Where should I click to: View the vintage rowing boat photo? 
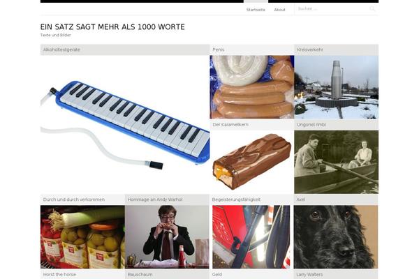(336, 162)
